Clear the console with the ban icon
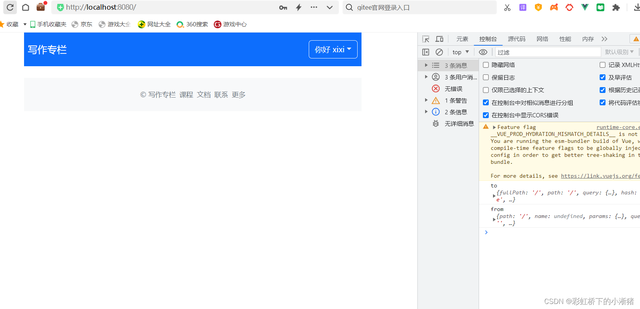Screen dimensions: 640x309 pyautogui.click(x=439, y=52)
